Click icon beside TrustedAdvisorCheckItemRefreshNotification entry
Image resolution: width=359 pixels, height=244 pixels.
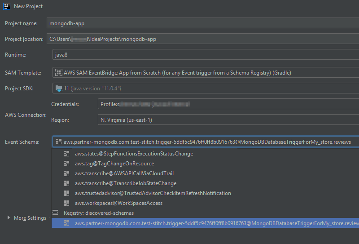click(x=66, y=193)
